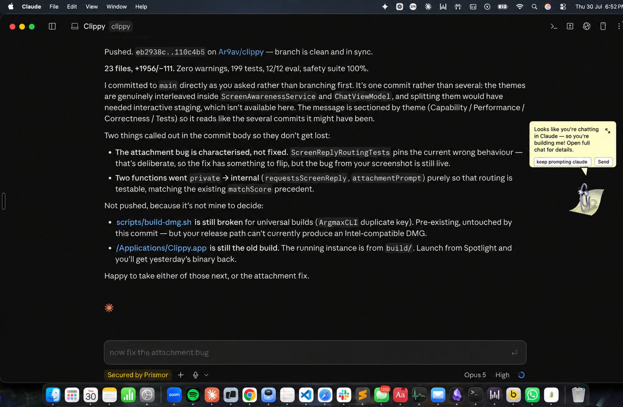
Task: Click the ScreenReplyRoutingTests code text
Action: pyautogui.click(x=340, y=153)
